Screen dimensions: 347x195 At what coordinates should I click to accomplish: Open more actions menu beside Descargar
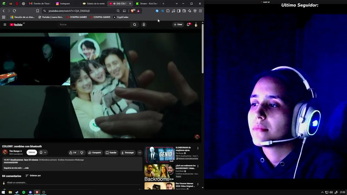pos(140,153)
